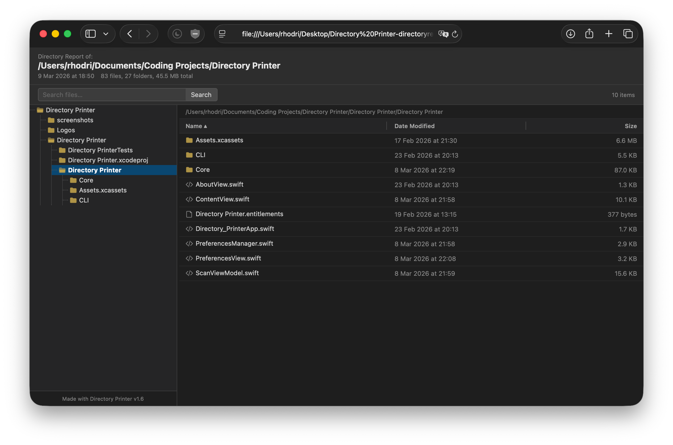Go back with the back arrow

130,34
